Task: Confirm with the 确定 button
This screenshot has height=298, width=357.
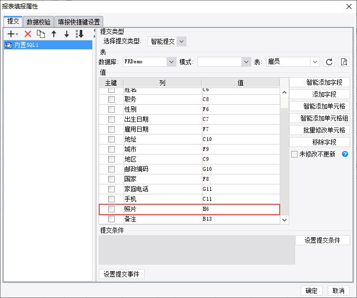Action: (x=311, y=291)
